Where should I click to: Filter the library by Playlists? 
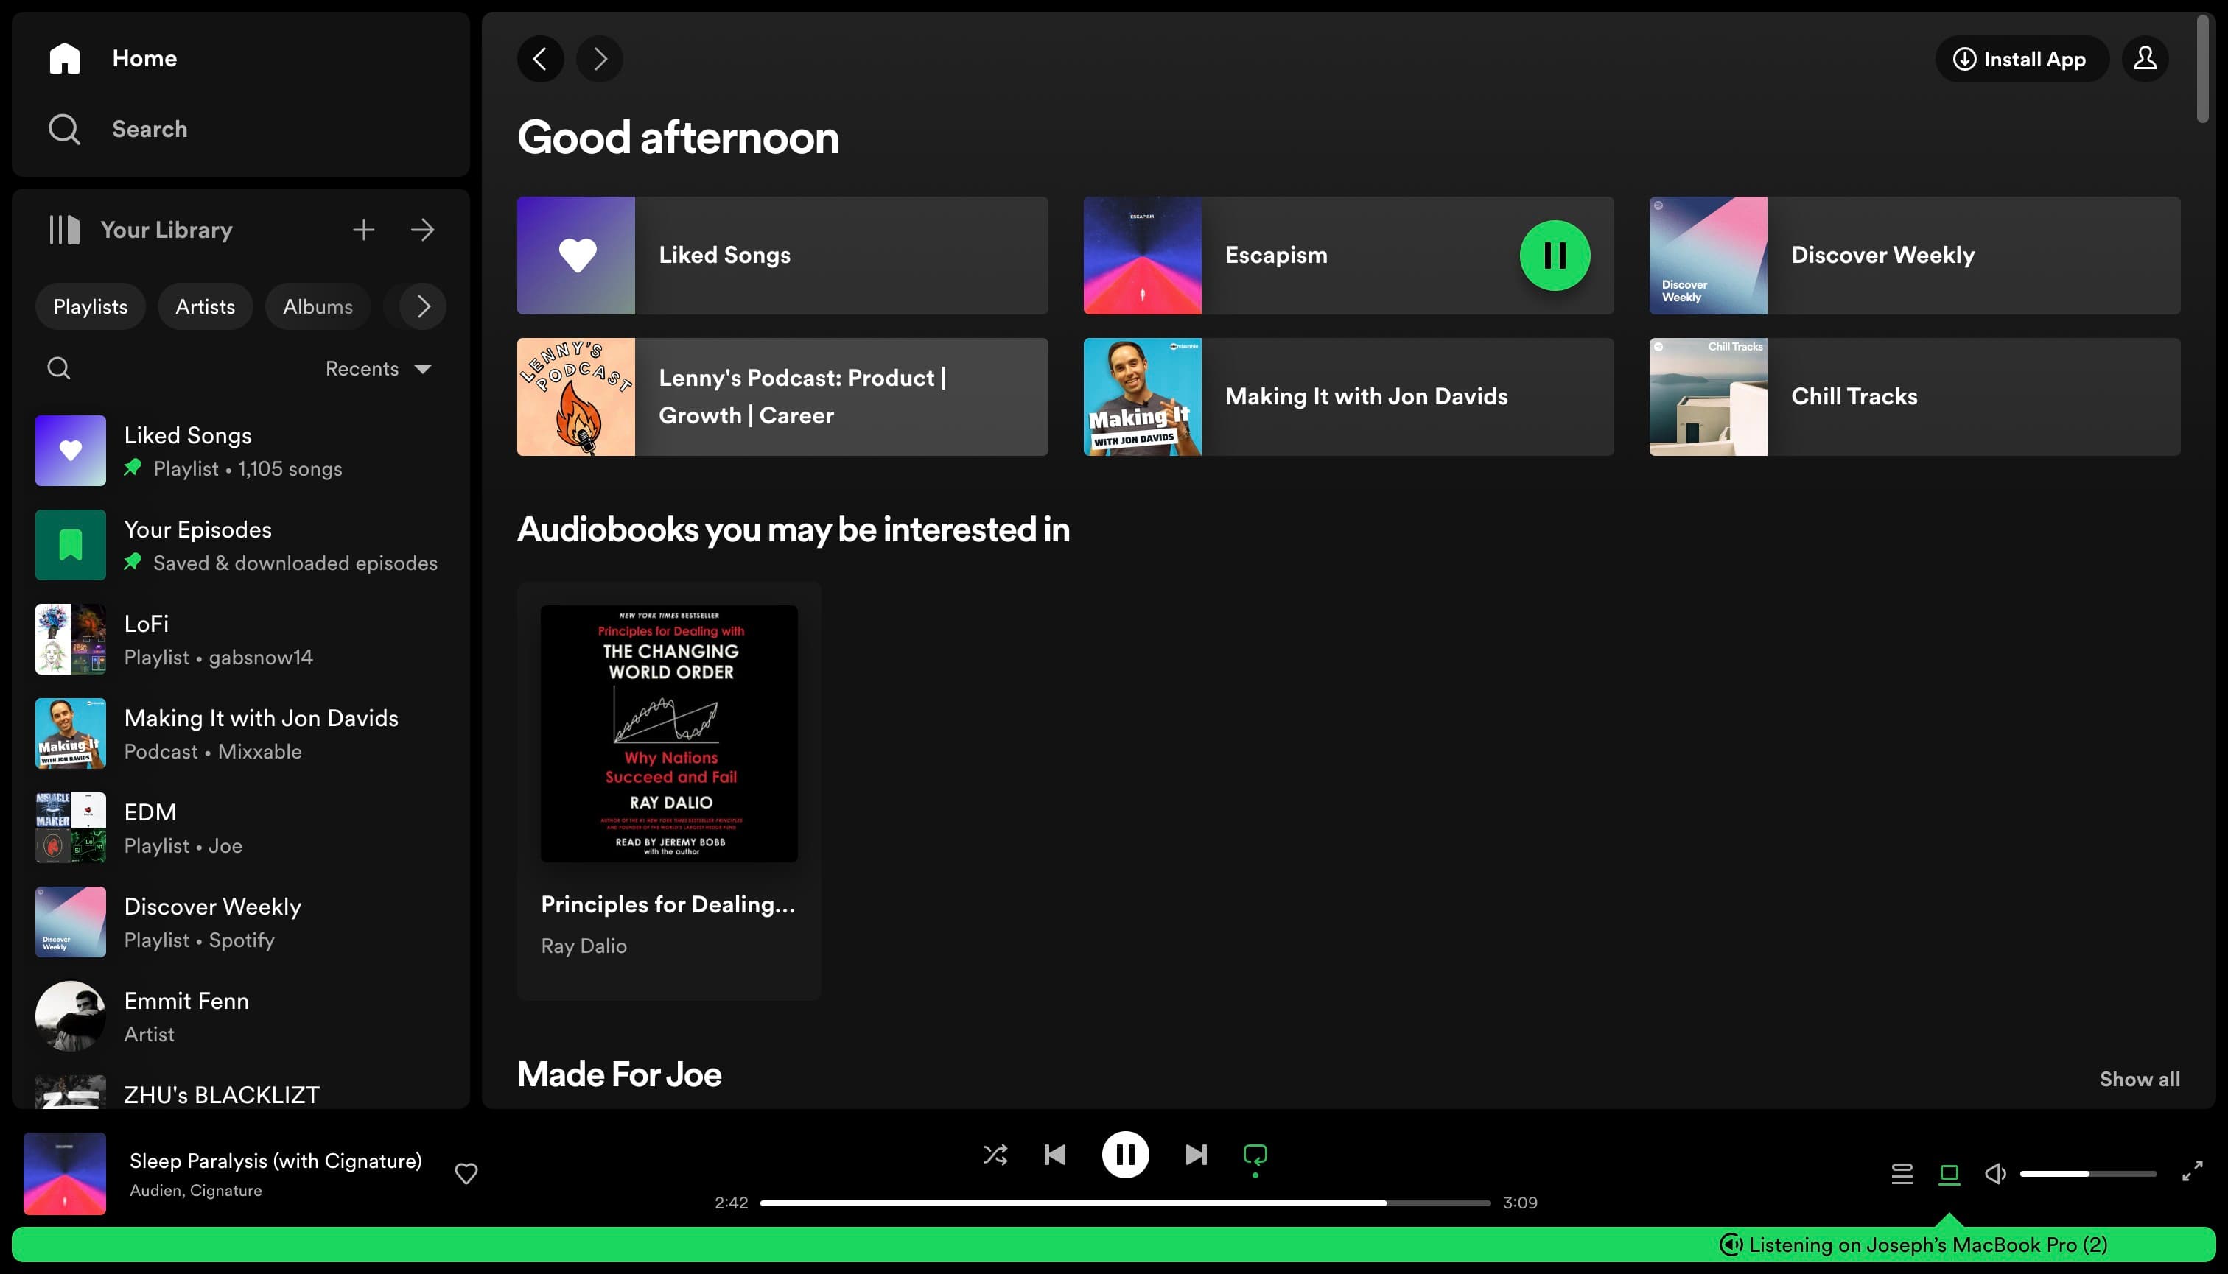click(90, 306)
